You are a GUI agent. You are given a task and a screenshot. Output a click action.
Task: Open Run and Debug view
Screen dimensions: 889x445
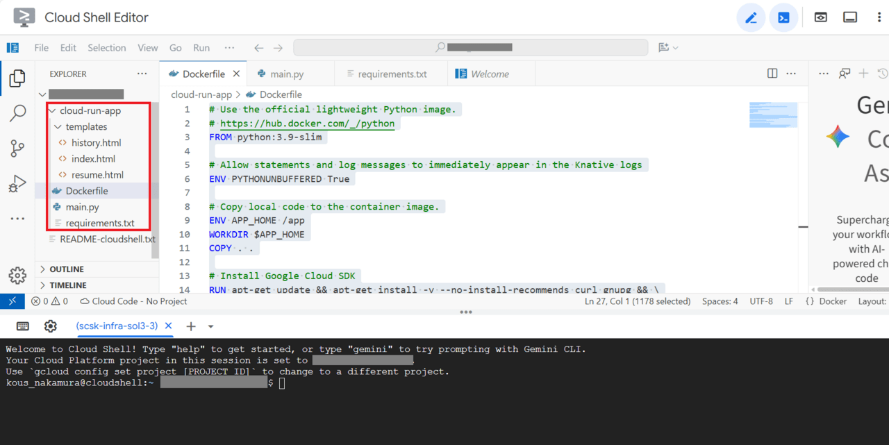[x=17, y=183]
